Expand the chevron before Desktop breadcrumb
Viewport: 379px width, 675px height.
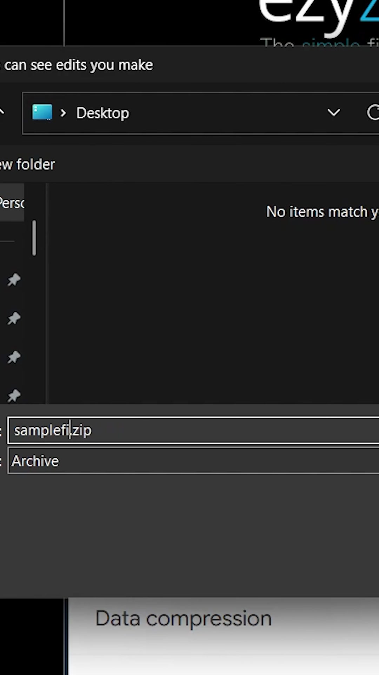click(63, 113)
